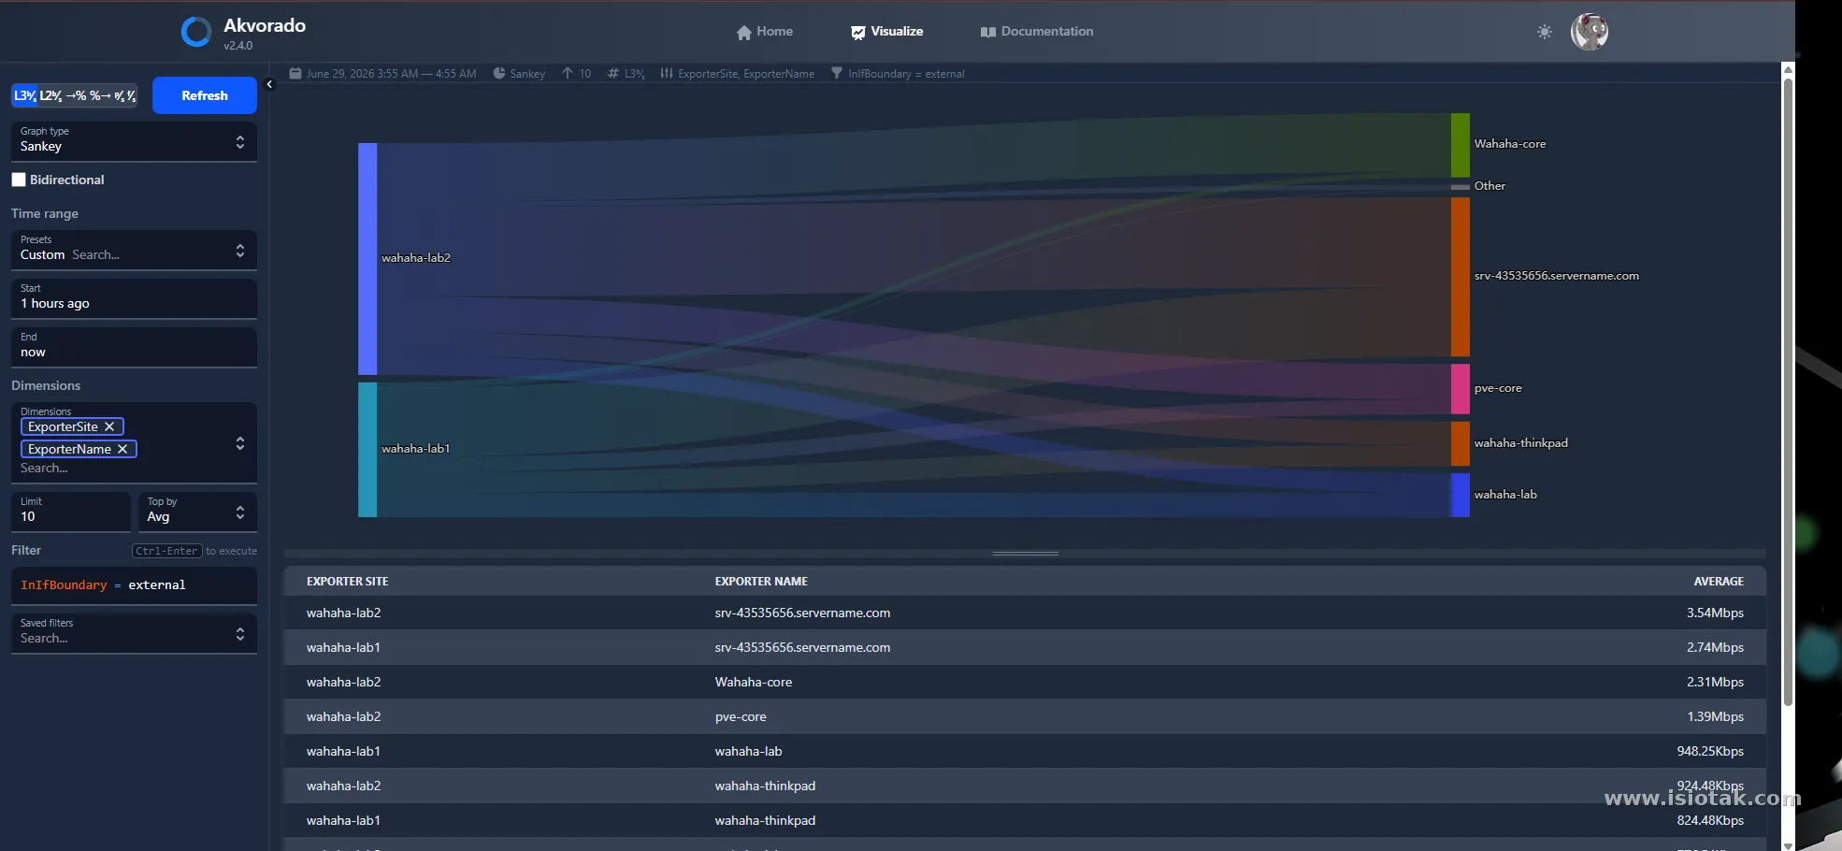The width and height of the screenshot is (1842, 851).
Task: Click the 948.25Kbps average value
Action: (1710, 752)
